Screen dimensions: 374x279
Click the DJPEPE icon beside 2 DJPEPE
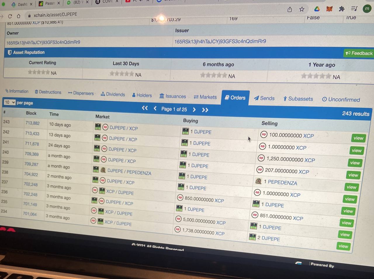click(x=252, y=237)
